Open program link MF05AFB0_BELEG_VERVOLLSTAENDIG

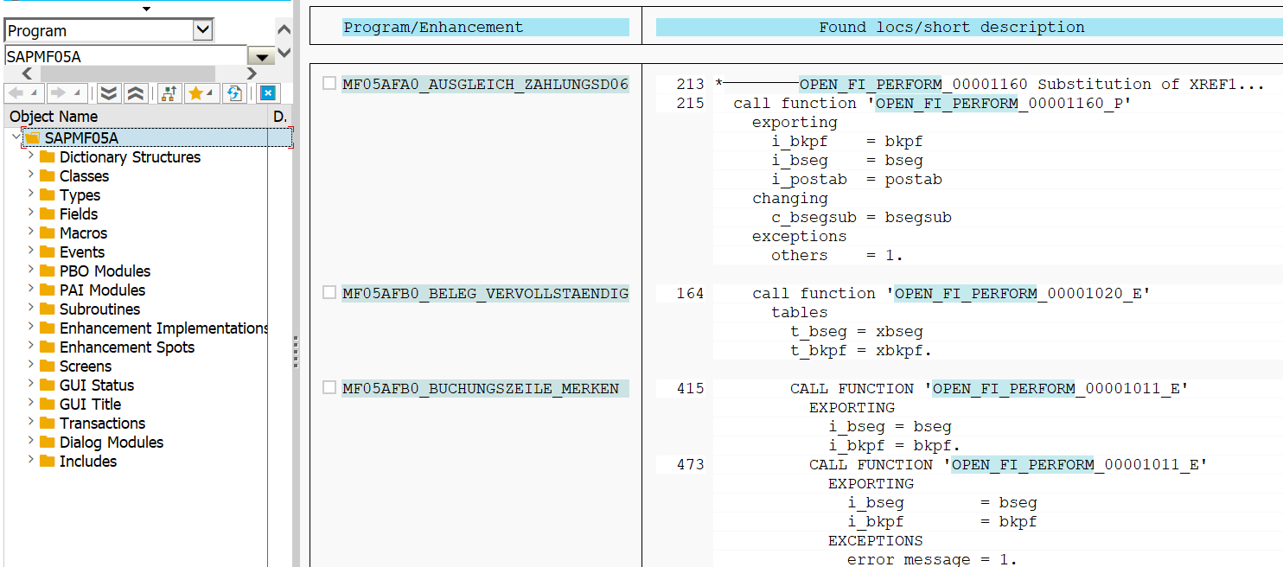[x=485, y=293]
